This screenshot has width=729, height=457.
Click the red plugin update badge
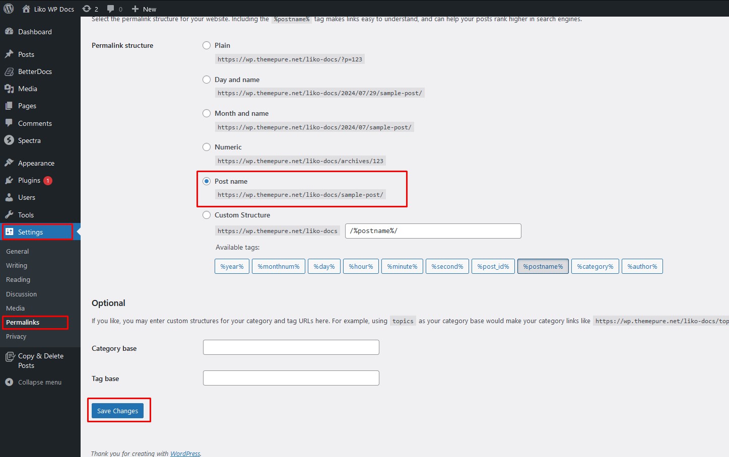tap(48, 180)
